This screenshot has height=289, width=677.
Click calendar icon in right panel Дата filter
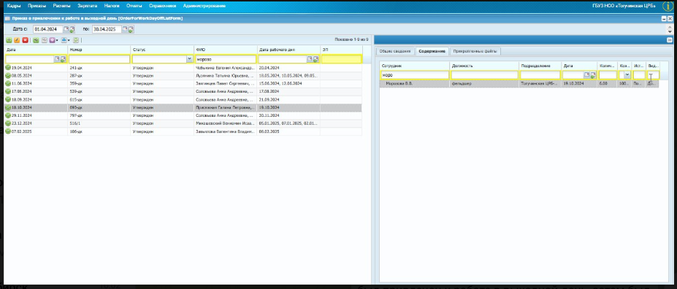586,74
